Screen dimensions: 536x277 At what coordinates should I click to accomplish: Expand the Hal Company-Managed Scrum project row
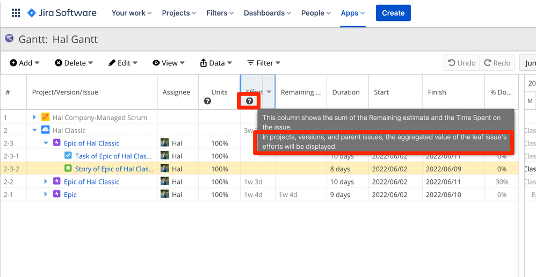pyautogui.click(x=34, y=117)
